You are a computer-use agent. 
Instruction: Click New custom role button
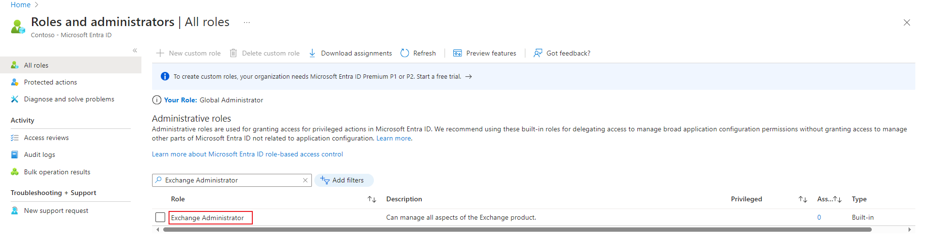(x=188, y=53)
